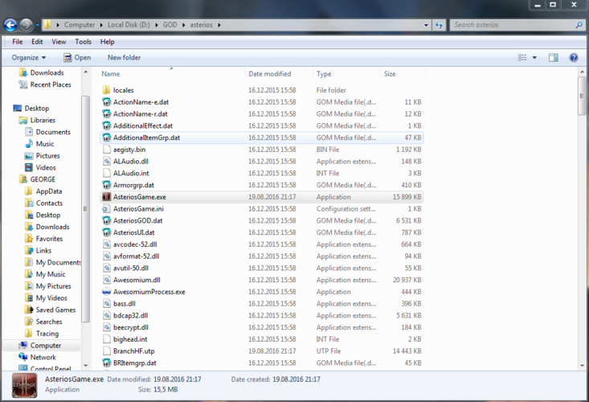The width and height of the screenshot is (589, 402).
Task: Select the ALAudio.dll file icon
Action: click(x=106, y=161)
